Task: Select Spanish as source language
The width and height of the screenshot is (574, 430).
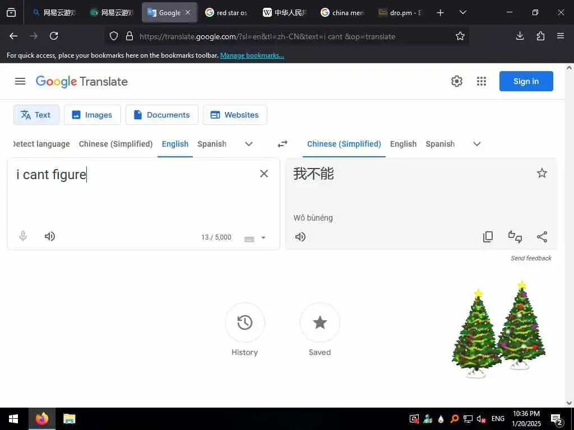Action: point(212,144)
